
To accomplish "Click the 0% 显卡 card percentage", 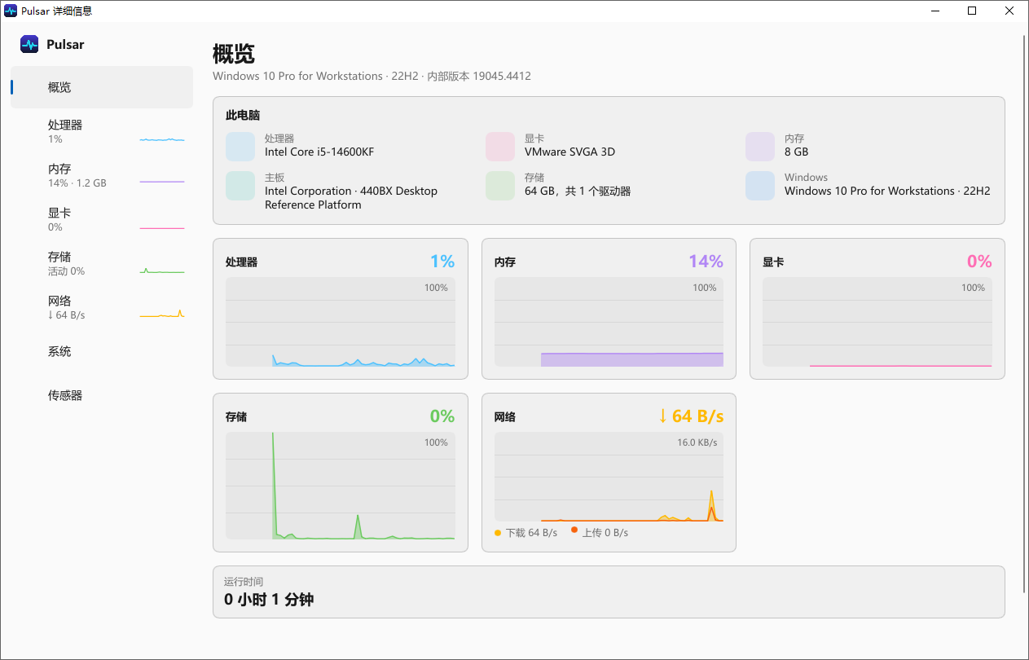I will [979, 261].
